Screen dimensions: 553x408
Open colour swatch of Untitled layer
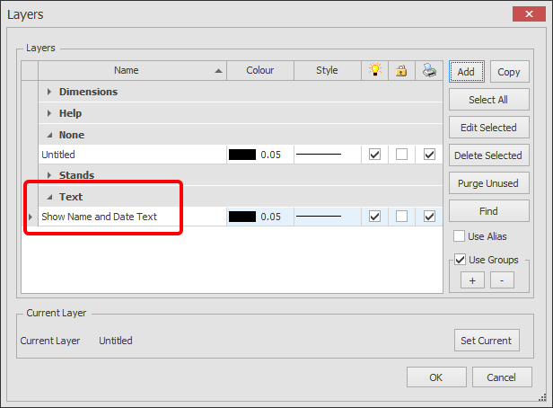click(x=242, y=155)
